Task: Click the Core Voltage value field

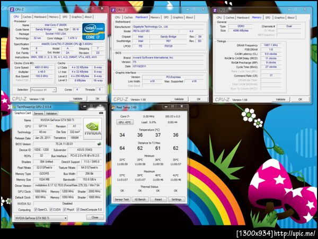Action: (73, 38)
